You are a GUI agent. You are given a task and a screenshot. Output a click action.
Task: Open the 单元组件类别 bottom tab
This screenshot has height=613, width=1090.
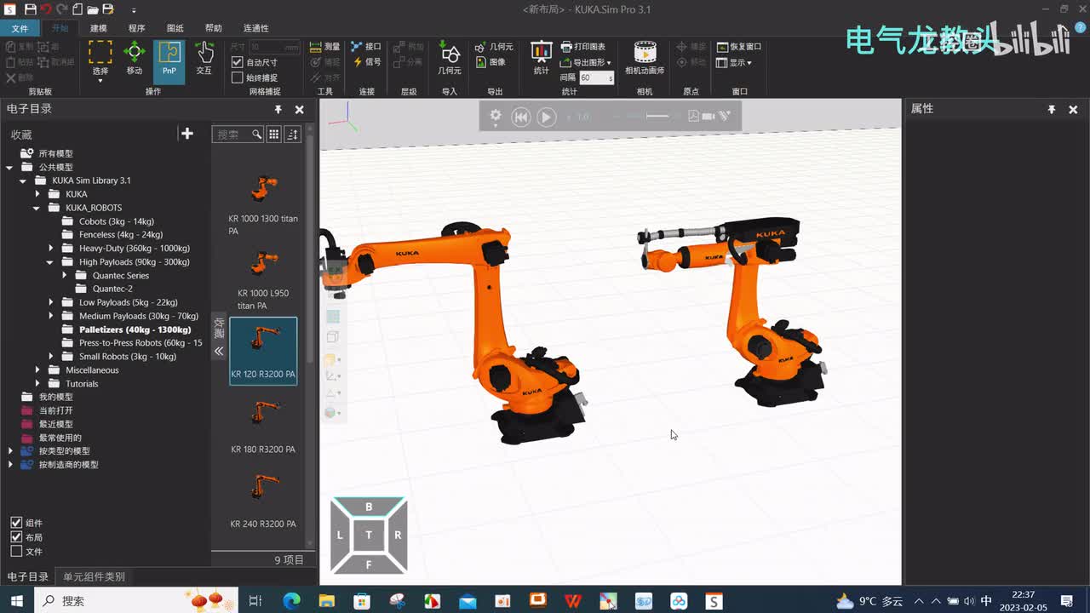pos(95,576)
